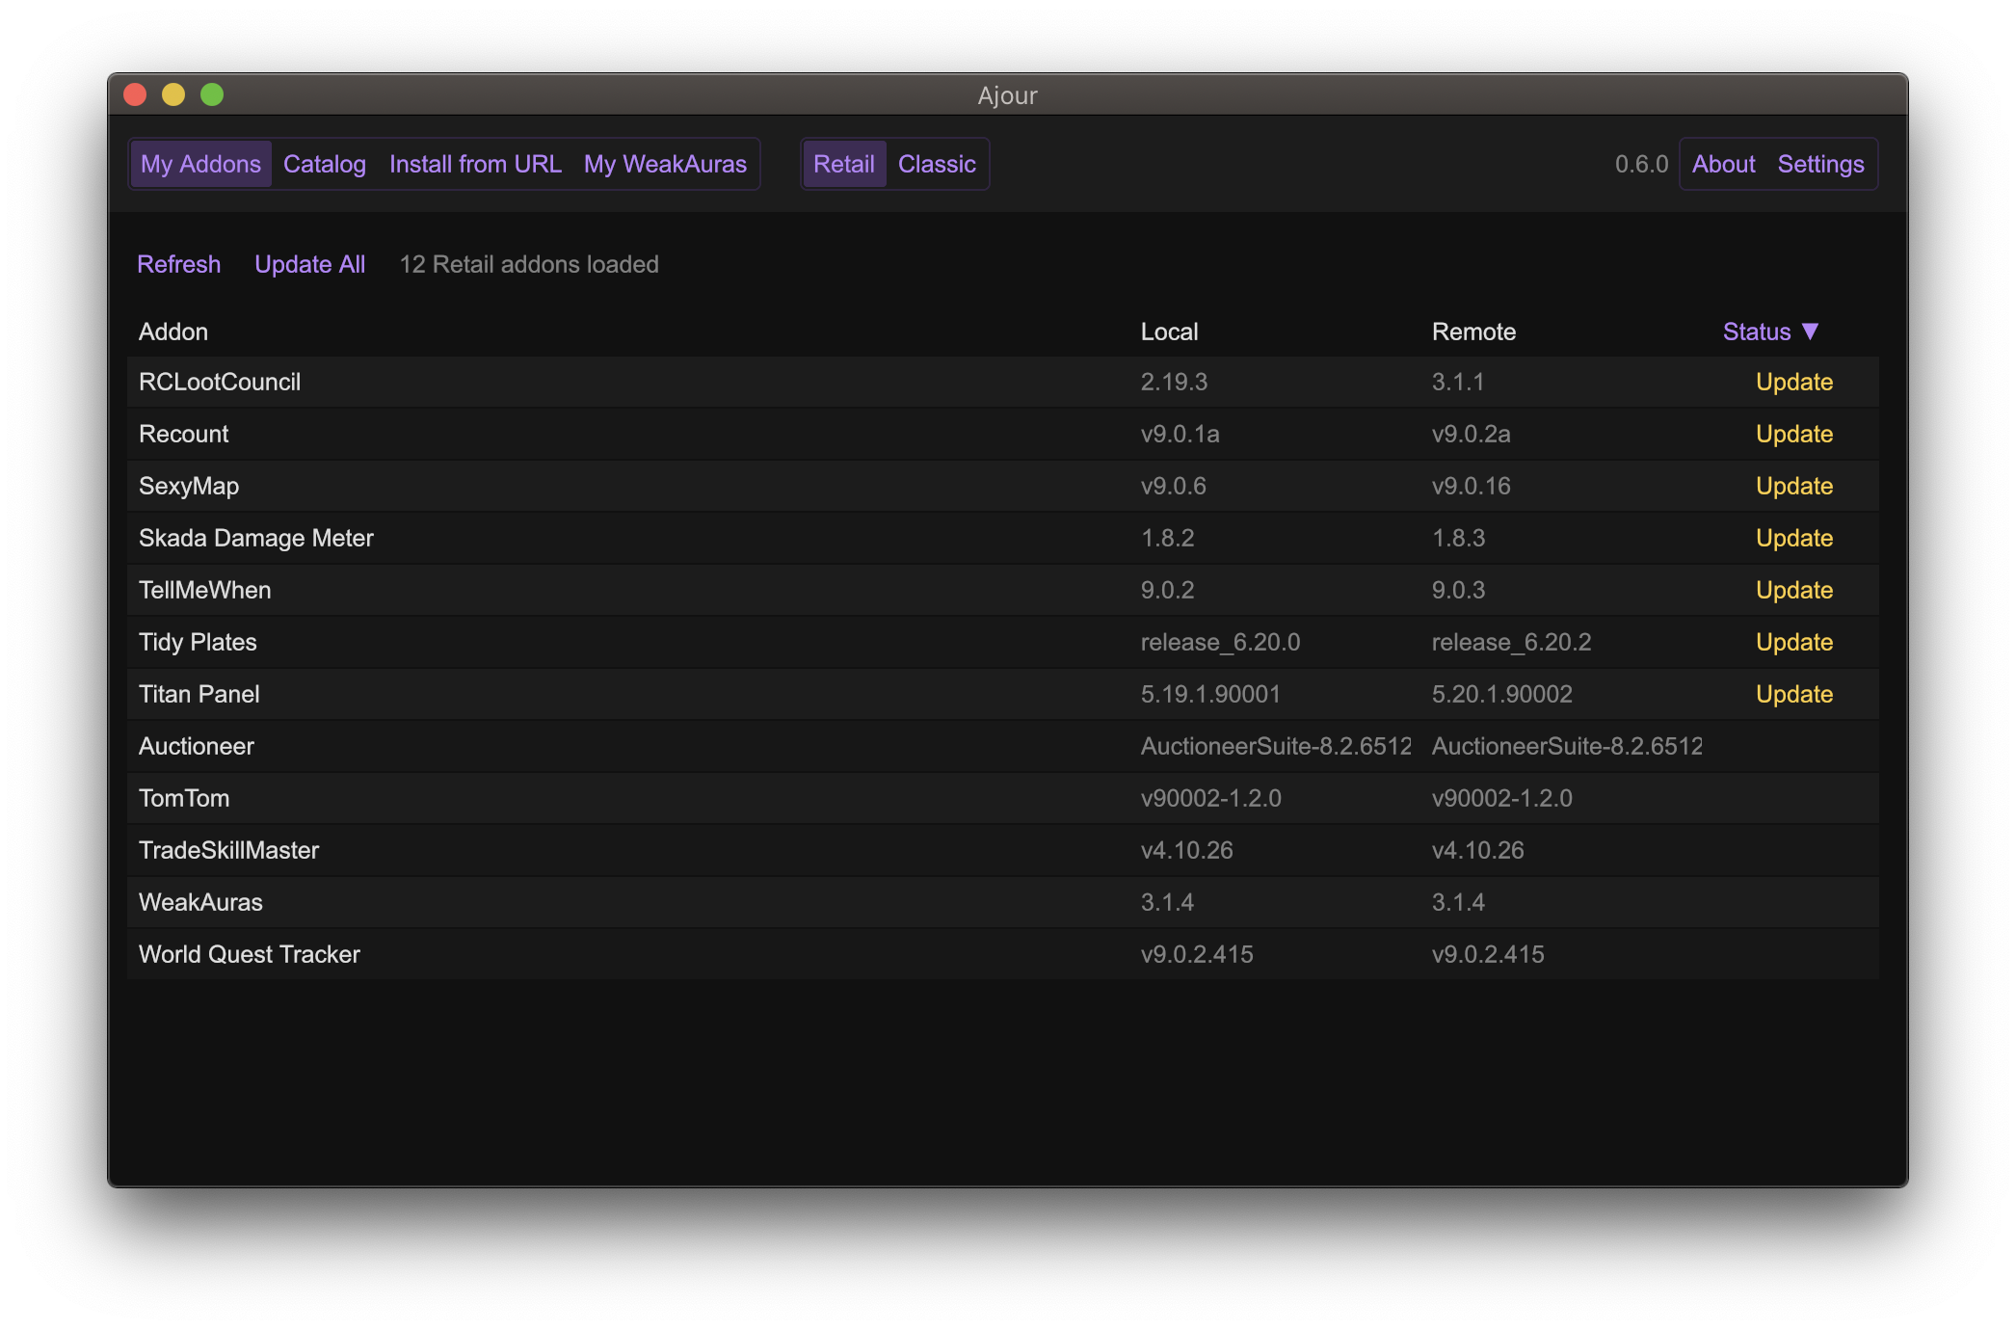Sort by the Local version column

point(1169,332)
